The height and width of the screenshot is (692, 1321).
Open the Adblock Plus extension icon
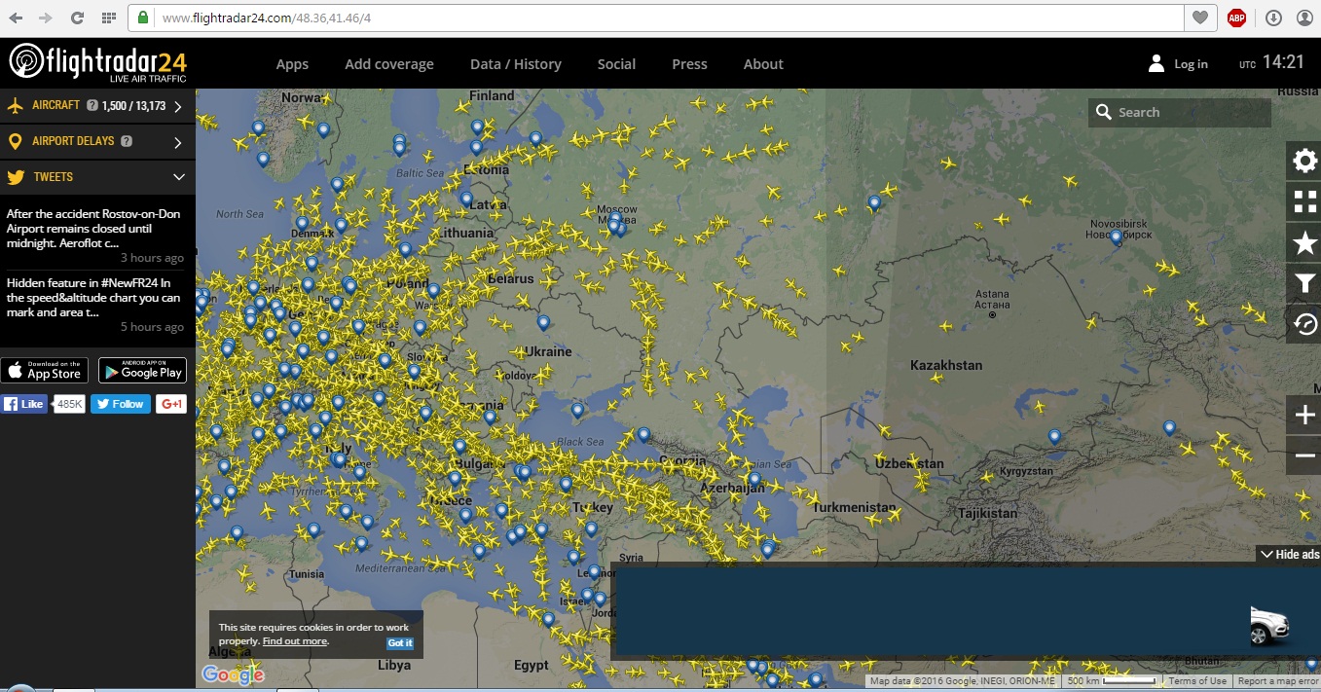click(1236, 18)
